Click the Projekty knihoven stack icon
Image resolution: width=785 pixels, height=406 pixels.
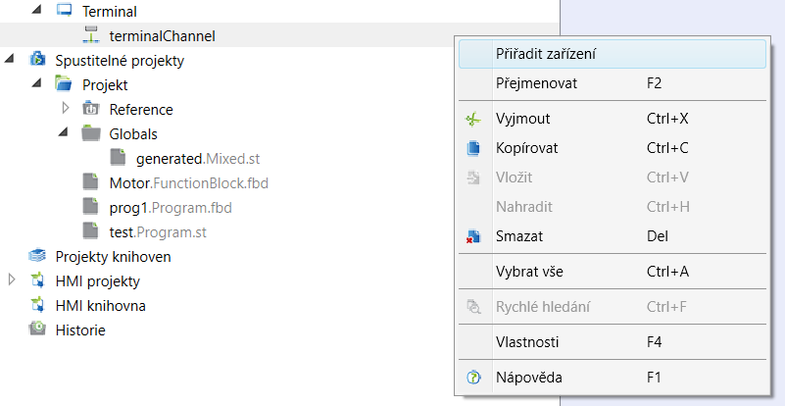pyautogui.click(x=37, y=256)
